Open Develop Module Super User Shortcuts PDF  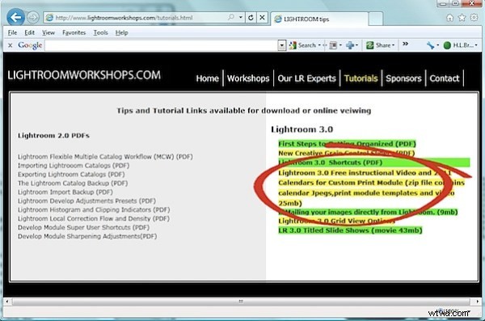[83, 227]
